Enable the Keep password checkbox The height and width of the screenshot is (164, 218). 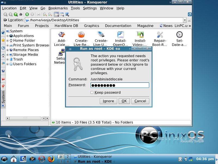tap(92, 93)
